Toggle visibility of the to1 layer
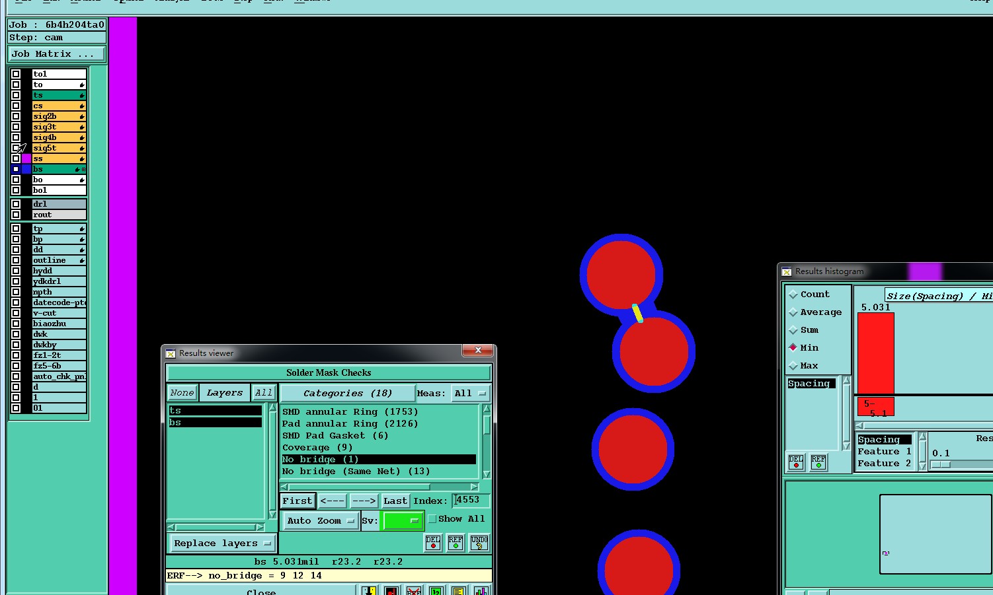This screenshot has height=595, width=993. pyautogui.click(x=16, y=74)
